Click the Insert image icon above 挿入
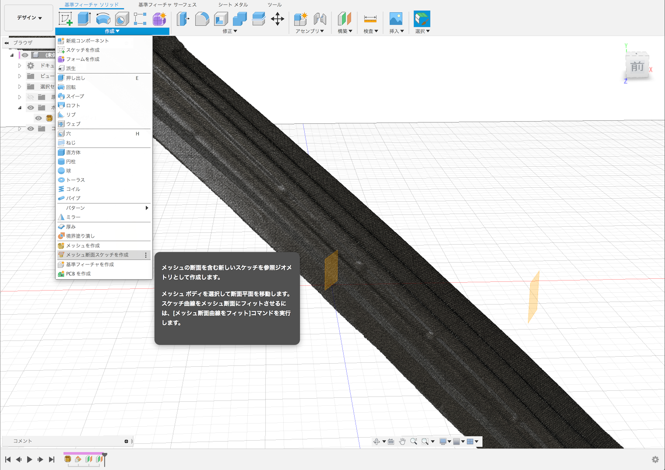The image size is (665, 470). pos(396,19)
